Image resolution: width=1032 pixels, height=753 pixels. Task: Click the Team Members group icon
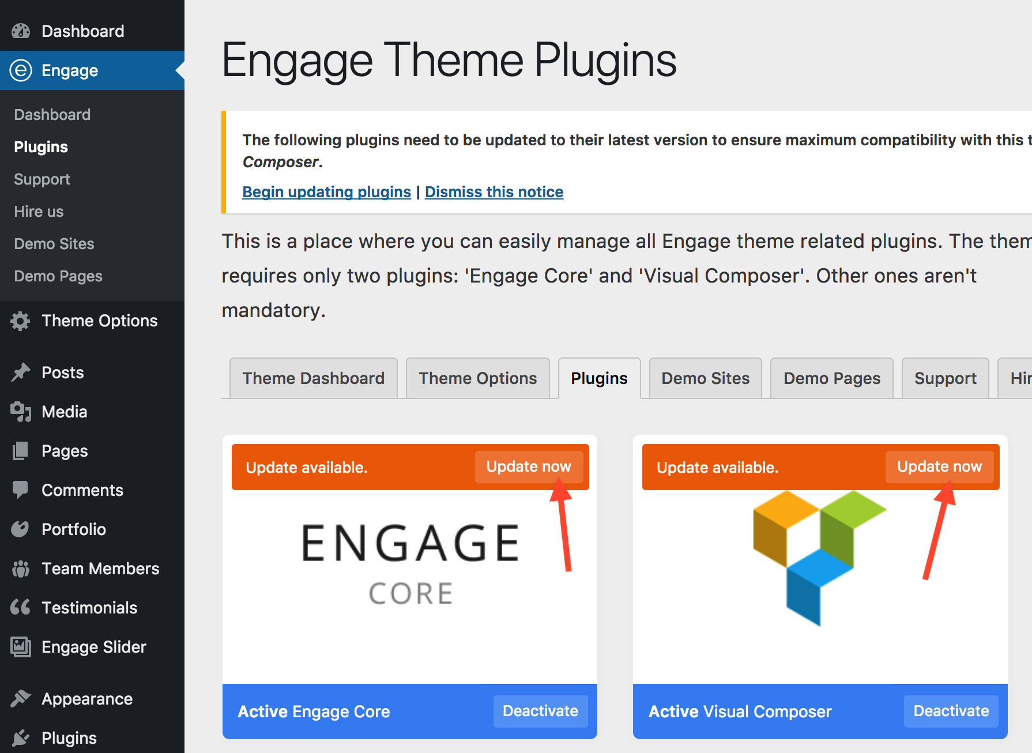pyautogui.click(x=21, y=568)
